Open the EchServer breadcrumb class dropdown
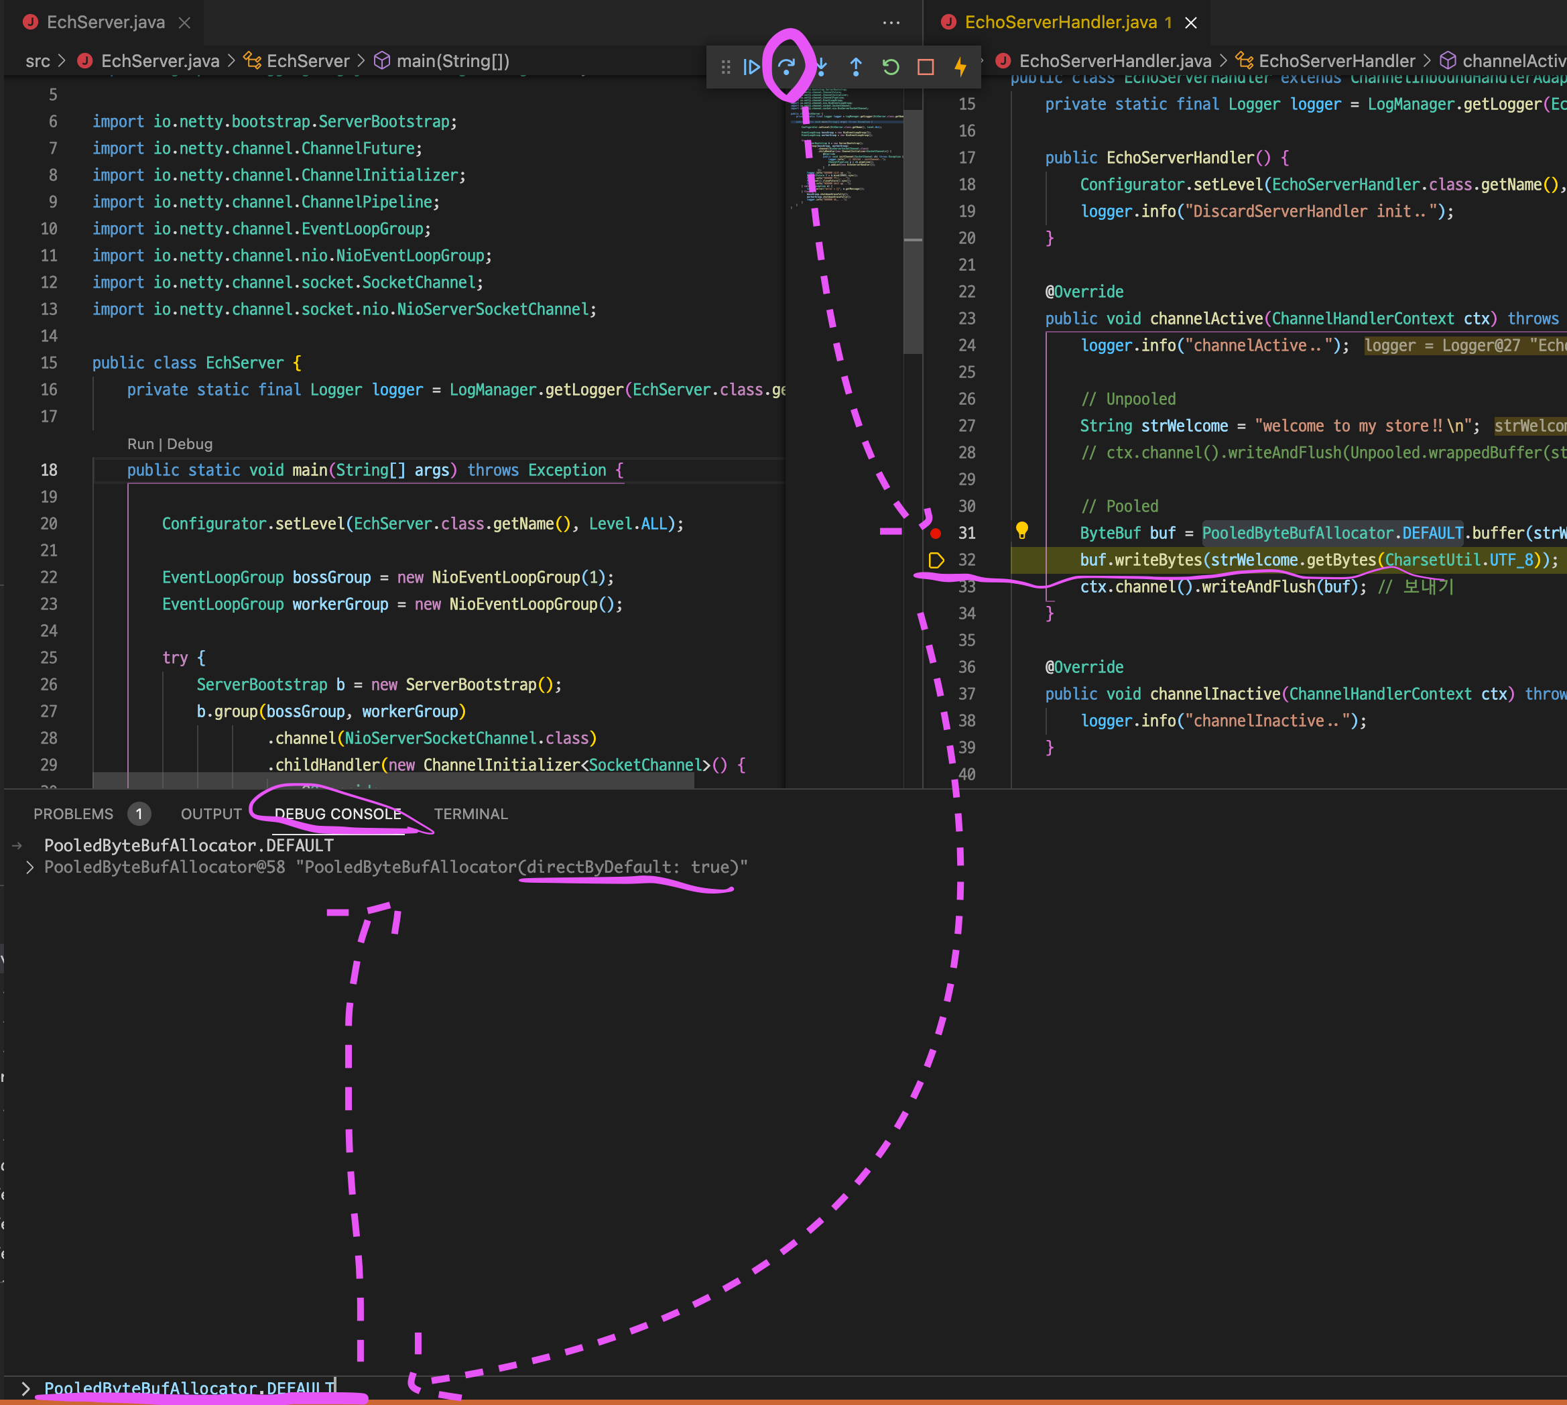The width and height of the screenshot is (1567, 1405). [307, 61]
